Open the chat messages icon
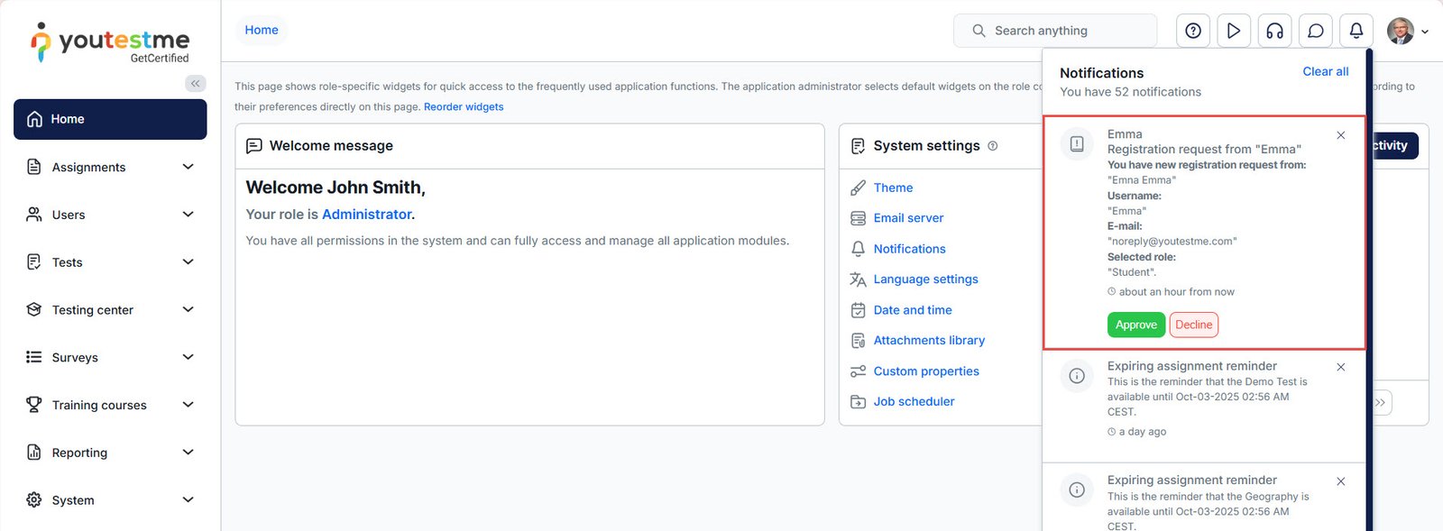 [1316, 31]
